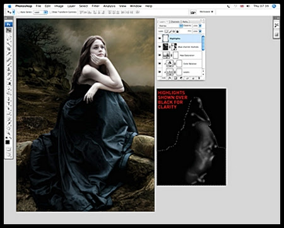Change screen mode at toolbox bottom
The width and height of the screenshot is (284, 228).
[9, 154]
